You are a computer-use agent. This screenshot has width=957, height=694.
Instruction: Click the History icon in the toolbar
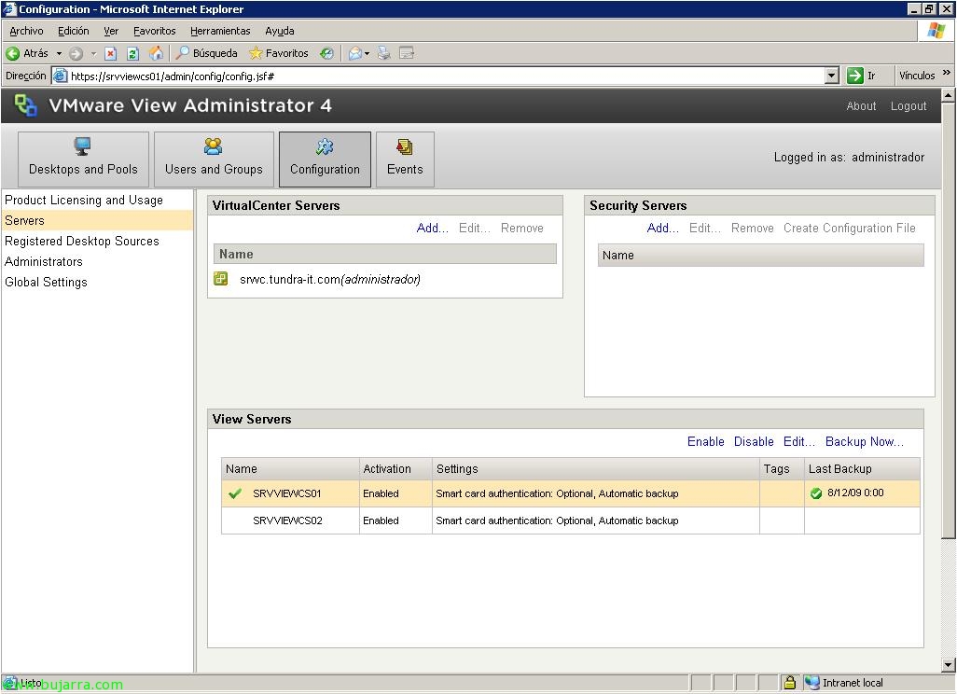point(327,54)
